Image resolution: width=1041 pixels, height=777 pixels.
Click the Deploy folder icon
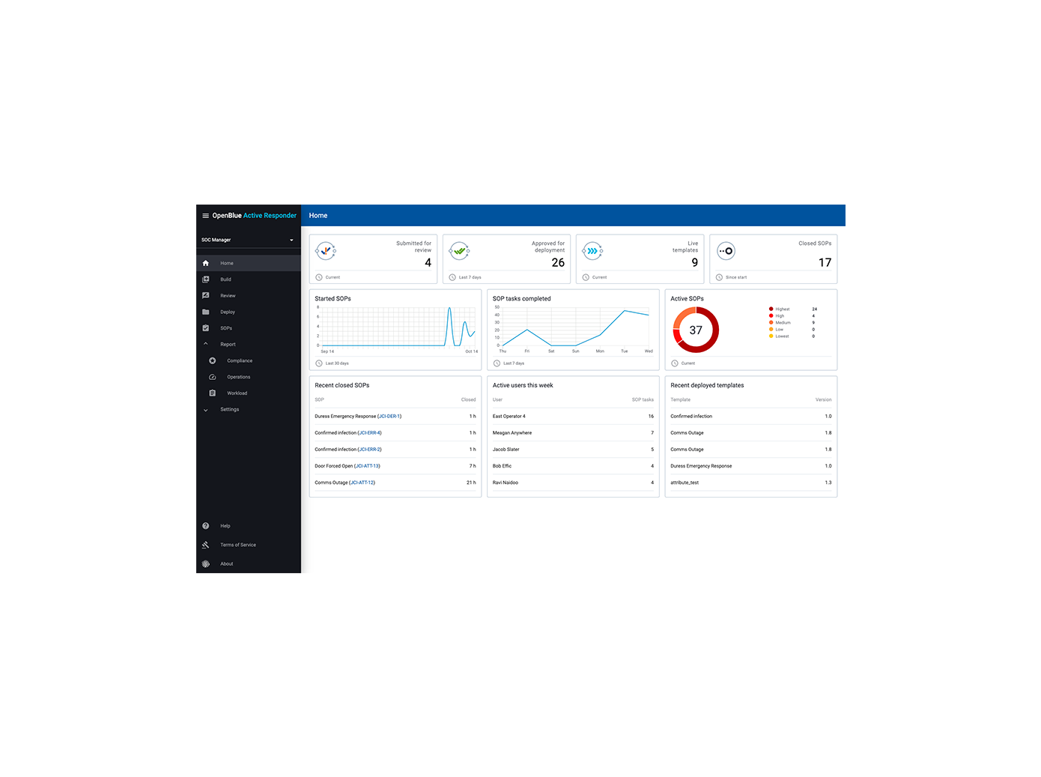coord(206,312)
